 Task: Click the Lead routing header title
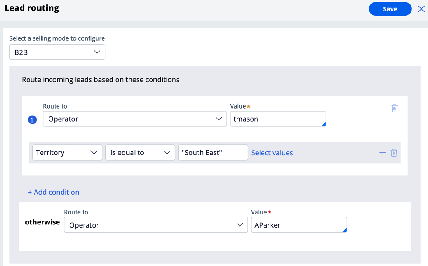(31, 8)
